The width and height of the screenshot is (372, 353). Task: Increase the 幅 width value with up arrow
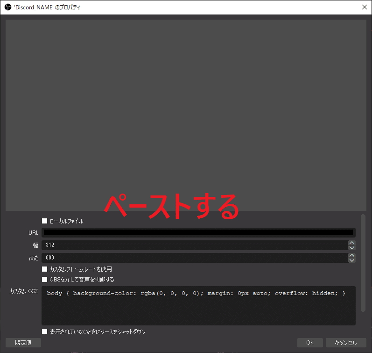pyautogui.click(x=352, y=243)
